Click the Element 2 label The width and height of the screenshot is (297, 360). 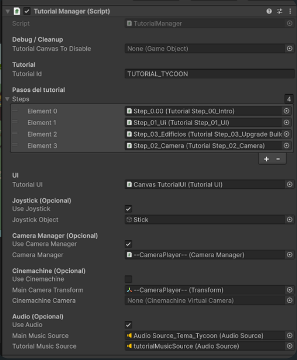pos(42,134)
